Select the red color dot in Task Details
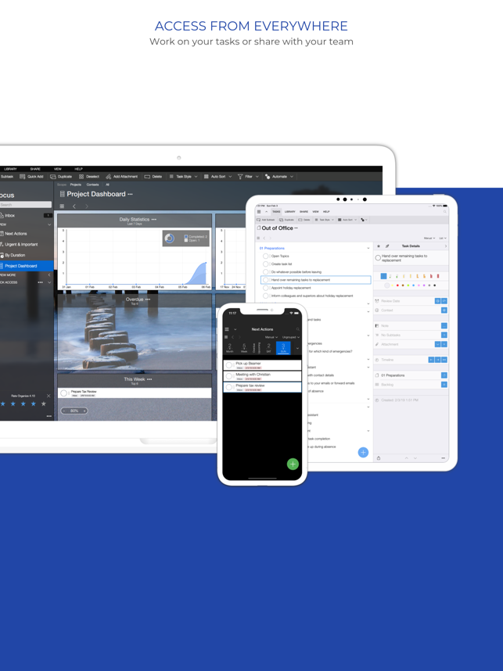503x671 pixels. (397, 285)
